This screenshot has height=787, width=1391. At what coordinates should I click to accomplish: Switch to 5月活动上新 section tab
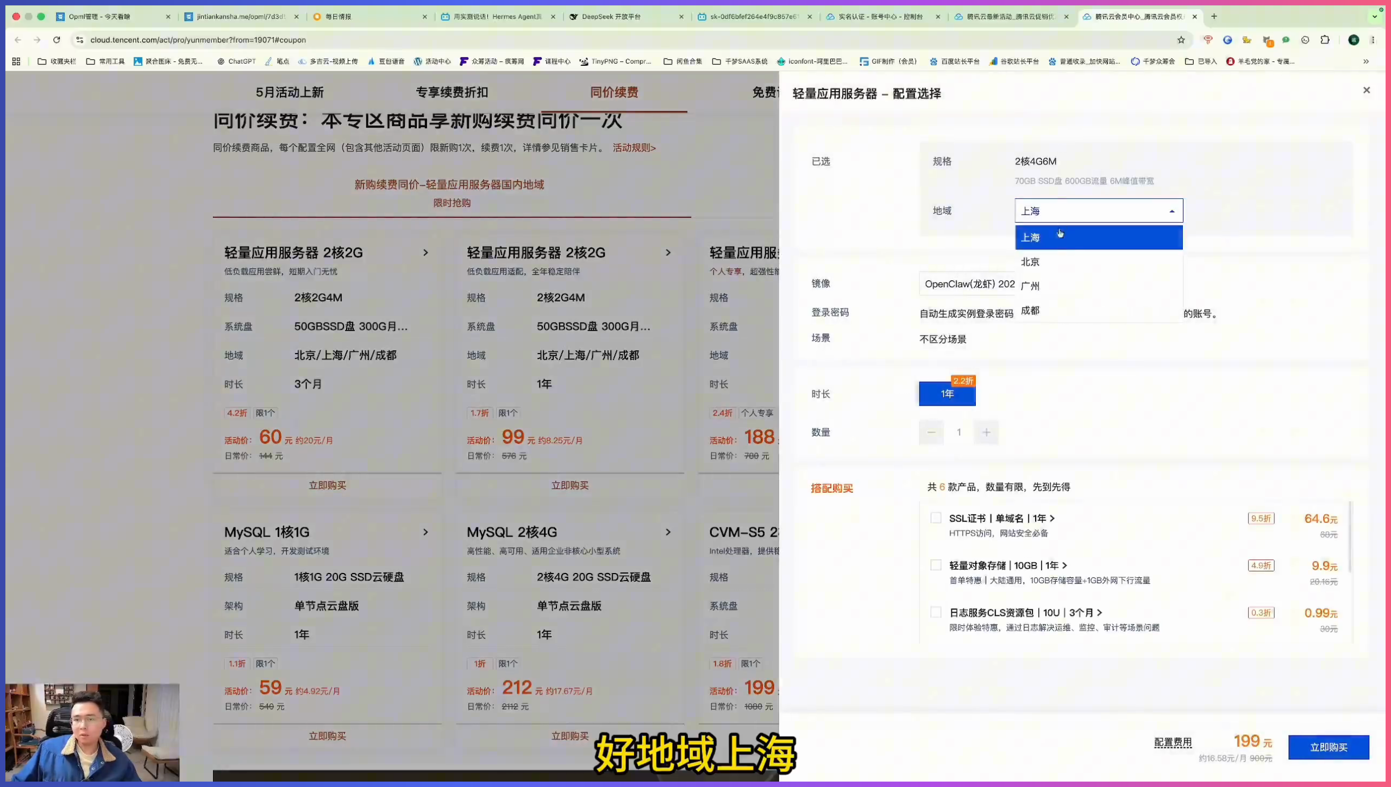(x=290, y=92)
